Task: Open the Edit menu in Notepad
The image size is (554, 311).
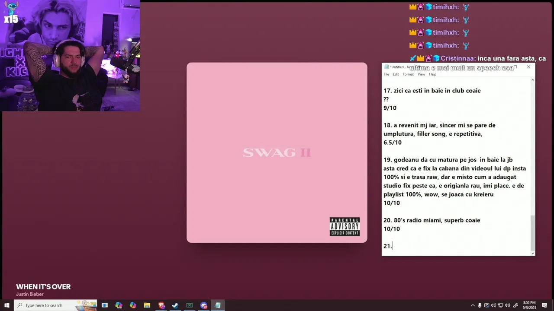Action: coord(396,74)
